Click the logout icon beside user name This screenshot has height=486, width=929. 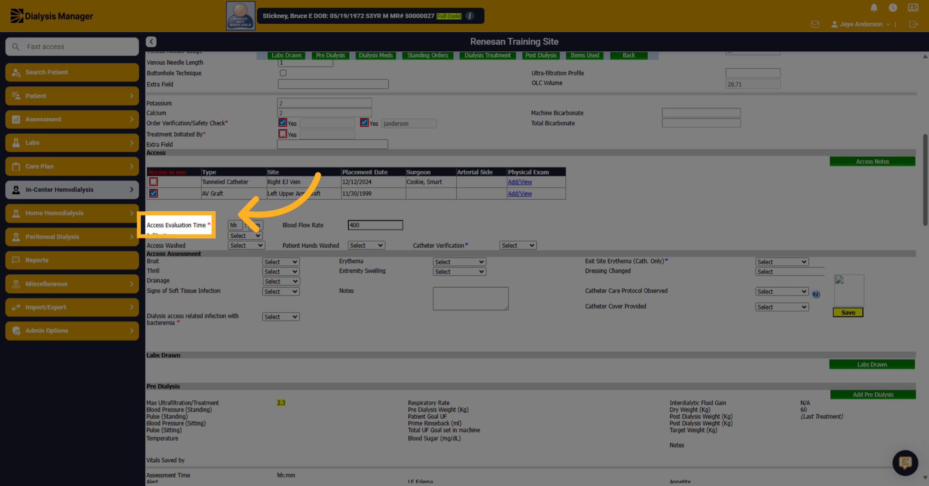click(913, 24)
